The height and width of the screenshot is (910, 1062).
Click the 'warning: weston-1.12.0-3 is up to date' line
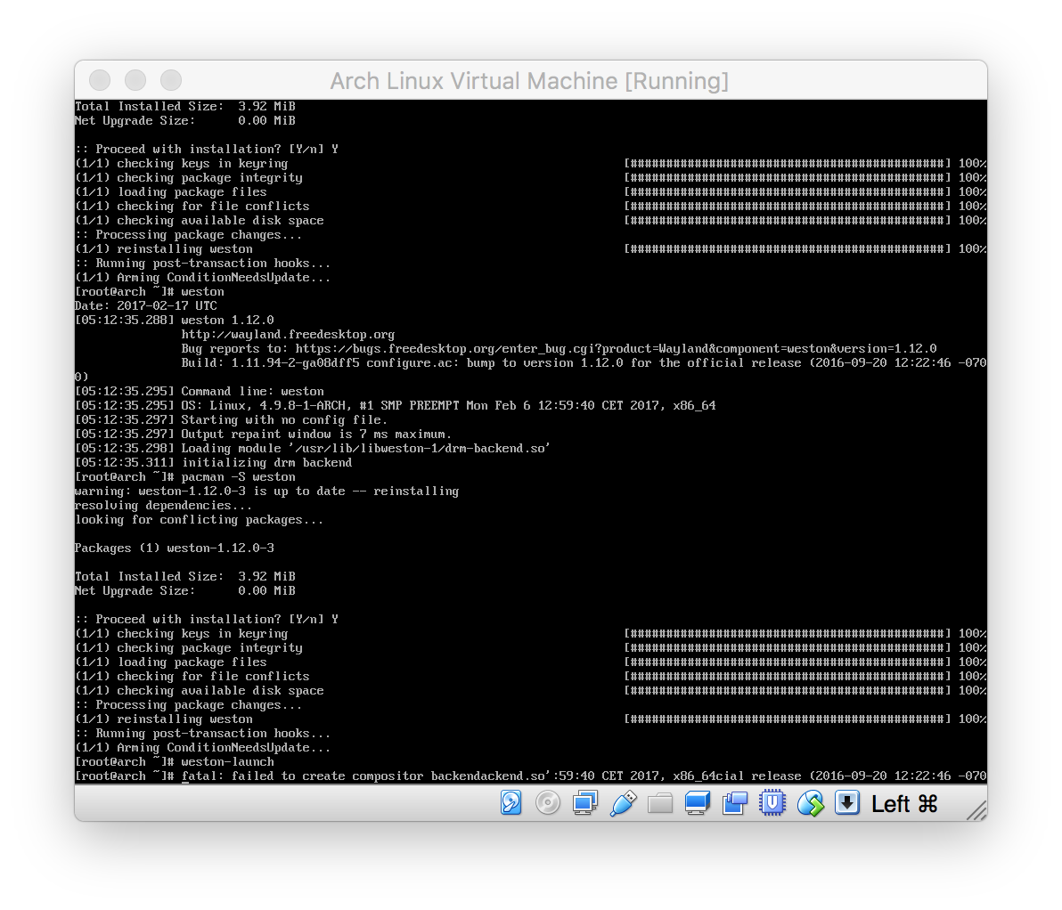267,491
